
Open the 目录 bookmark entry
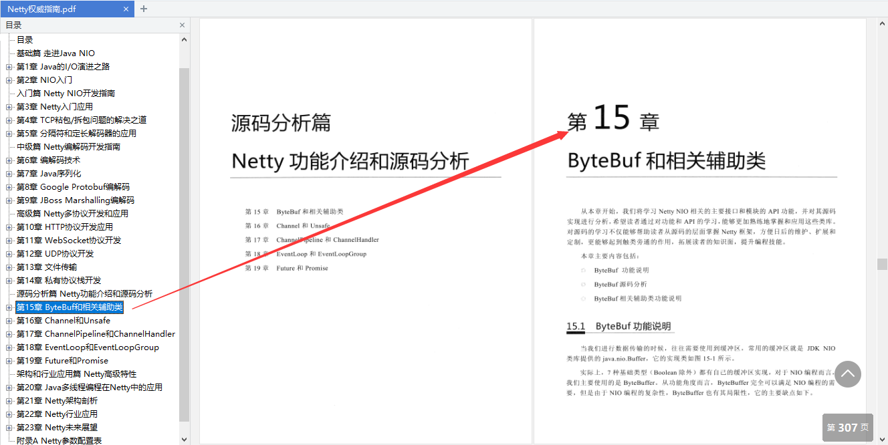coord(25,40)
